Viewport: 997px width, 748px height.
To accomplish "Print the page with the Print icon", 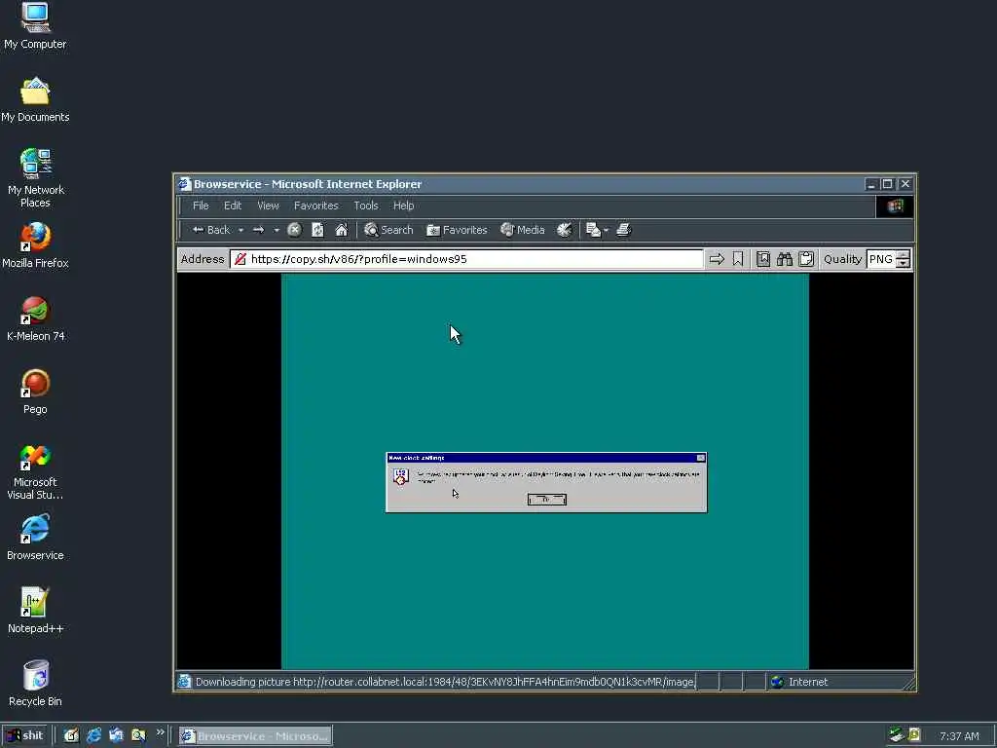I will pos(624,230).
